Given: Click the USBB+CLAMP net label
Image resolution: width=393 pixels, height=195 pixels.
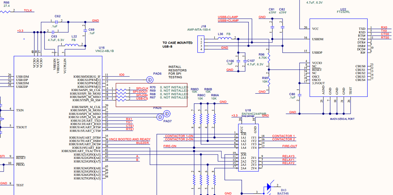Looking at the screenshot, I should pyautogui.click(x=228, y=20).
